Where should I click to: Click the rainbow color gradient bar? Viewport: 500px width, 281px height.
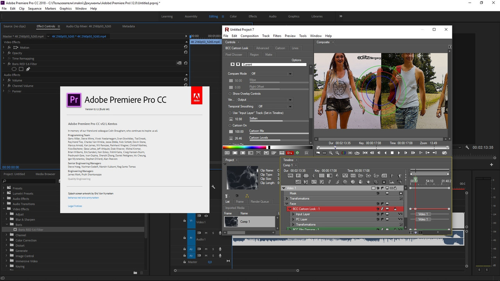point(245,148)
